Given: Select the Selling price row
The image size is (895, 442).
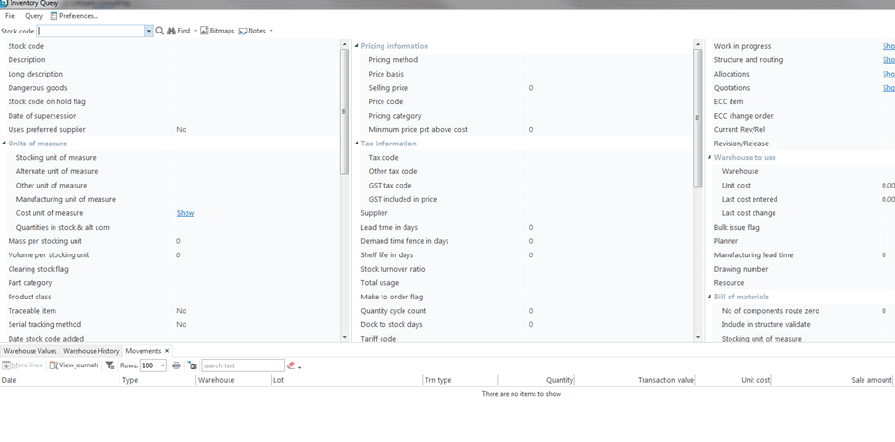Looking at the screenshot, I should pos(526,88).
